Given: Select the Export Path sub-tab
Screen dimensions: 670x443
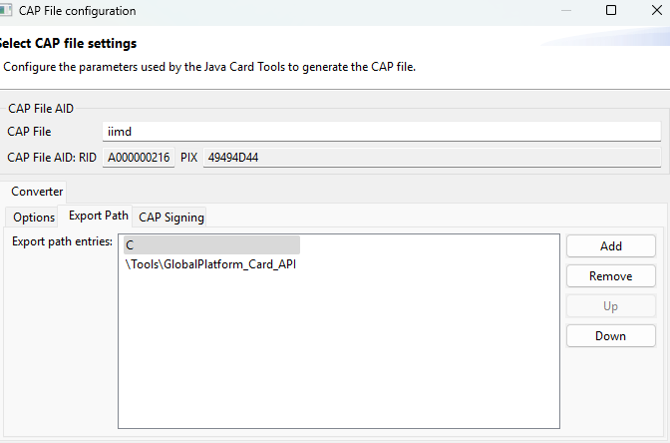Looking at the screenshot, I should (x=99, y=216).
